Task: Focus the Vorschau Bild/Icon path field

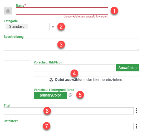Action: 74,68
